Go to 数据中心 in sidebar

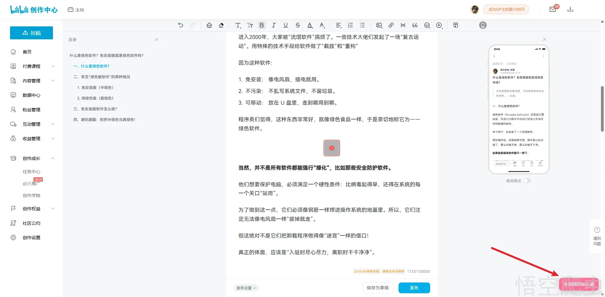tap(32, 95)
